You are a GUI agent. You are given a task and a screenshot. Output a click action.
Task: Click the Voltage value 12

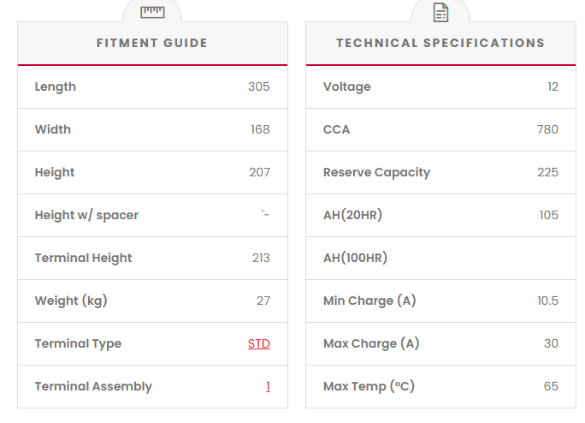tap(552, 86)
